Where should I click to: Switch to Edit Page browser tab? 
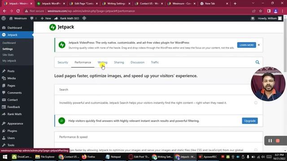(83, 4)
